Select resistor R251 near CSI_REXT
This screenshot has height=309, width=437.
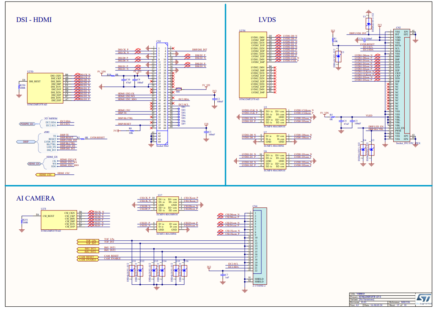tap(22, 221)
